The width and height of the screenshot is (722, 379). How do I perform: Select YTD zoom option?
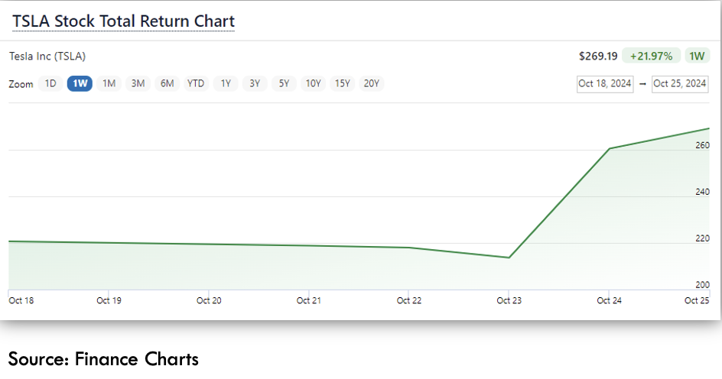coord(196,84)
